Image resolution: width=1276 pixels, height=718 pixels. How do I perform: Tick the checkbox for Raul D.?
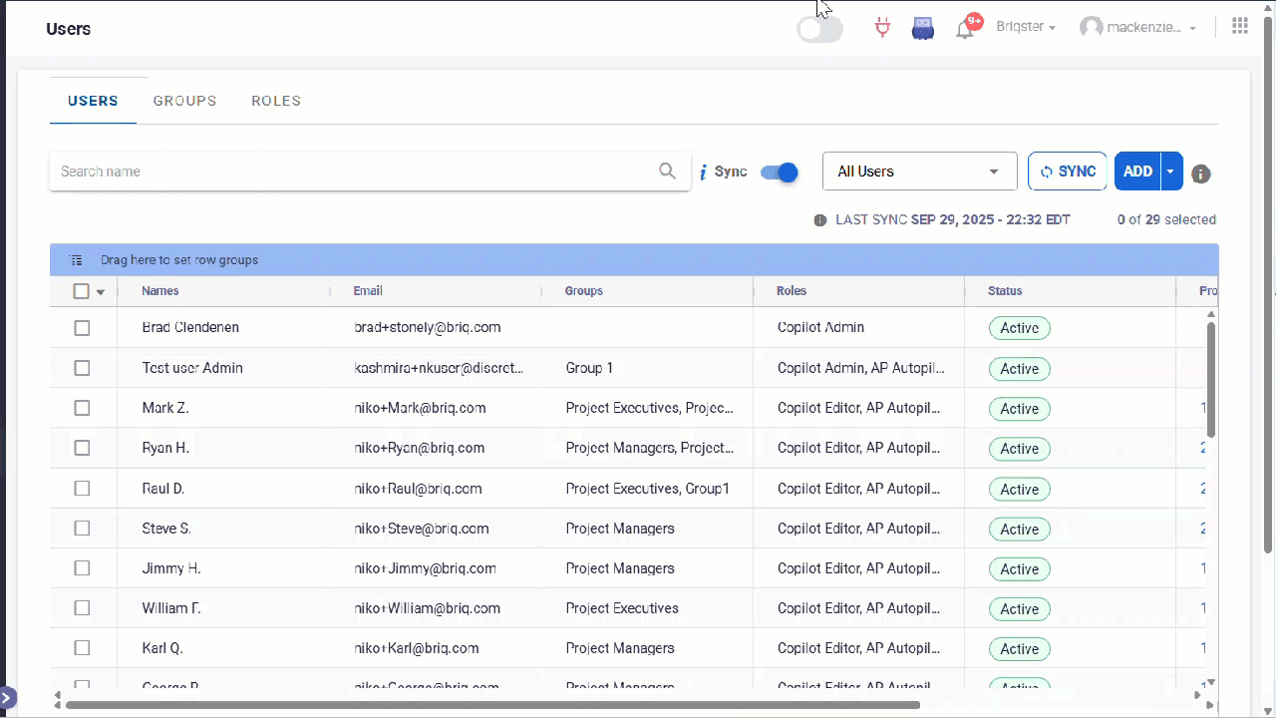coord(82,489)
